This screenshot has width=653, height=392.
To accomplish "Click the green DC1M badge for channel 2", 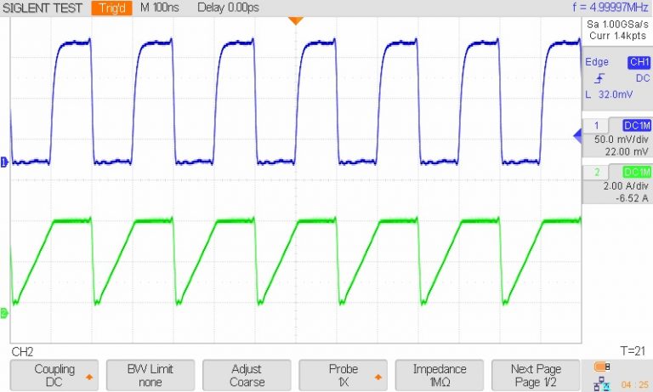I will click(x=635, y=172).
